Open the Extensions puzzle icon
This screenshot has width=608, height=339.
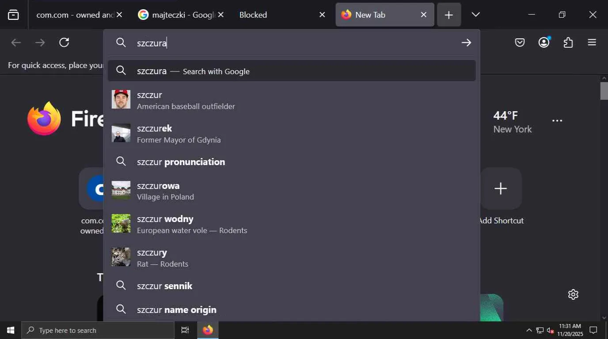point(568,42)
